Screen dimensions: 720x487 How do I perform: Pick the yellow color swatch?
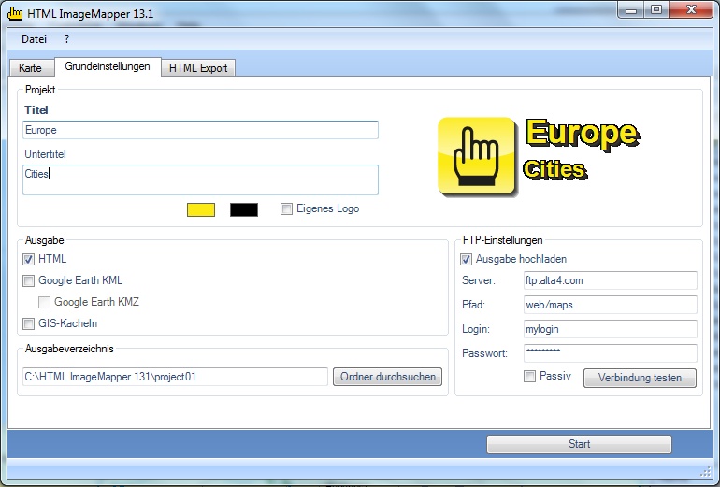201,209
